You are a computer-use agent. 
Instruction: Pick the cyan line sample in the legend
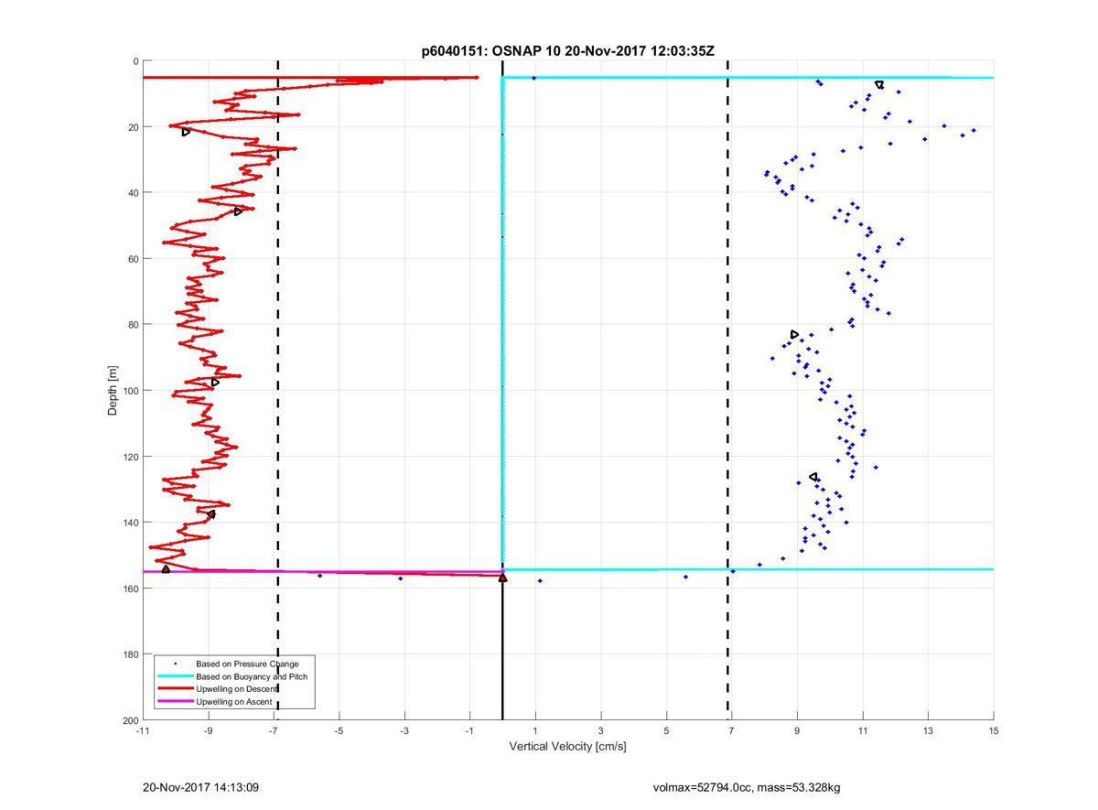pos(175,676)
